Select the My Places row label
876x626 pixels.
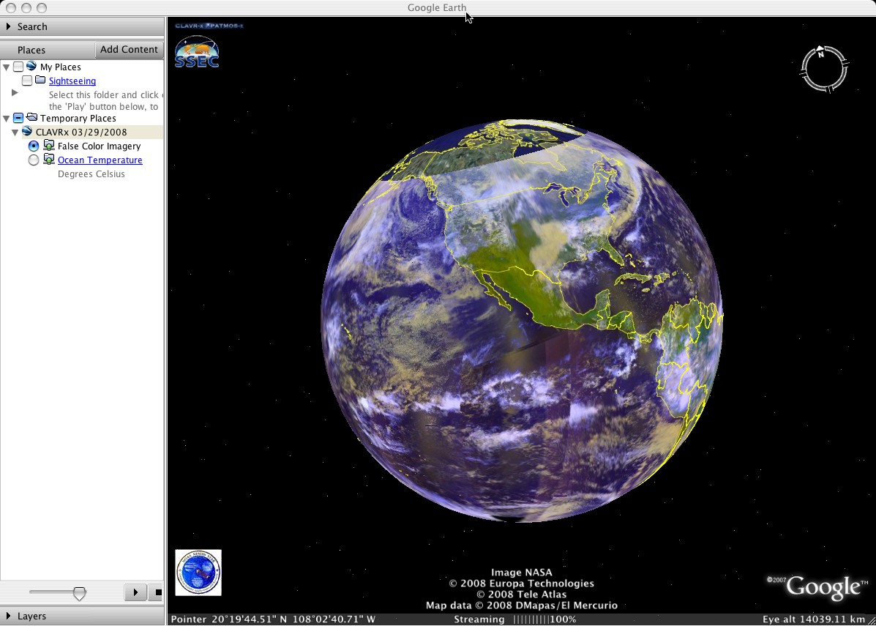(60, 67)
